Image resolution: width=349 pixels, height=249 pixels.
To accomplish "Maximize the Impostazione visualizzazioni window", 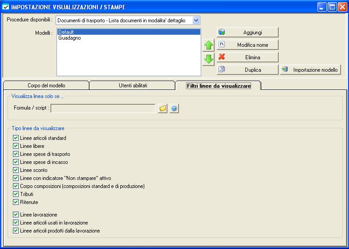I will 332,7.
